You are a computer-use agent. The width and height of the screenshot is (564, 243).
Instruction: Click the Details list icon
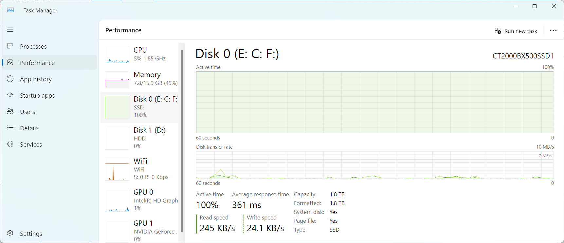10,128
